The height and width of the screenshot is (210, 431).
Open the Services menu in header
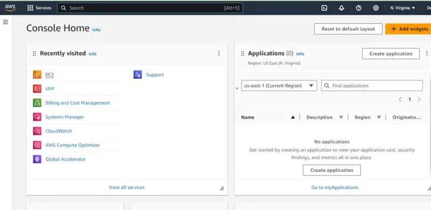(39, 8)
